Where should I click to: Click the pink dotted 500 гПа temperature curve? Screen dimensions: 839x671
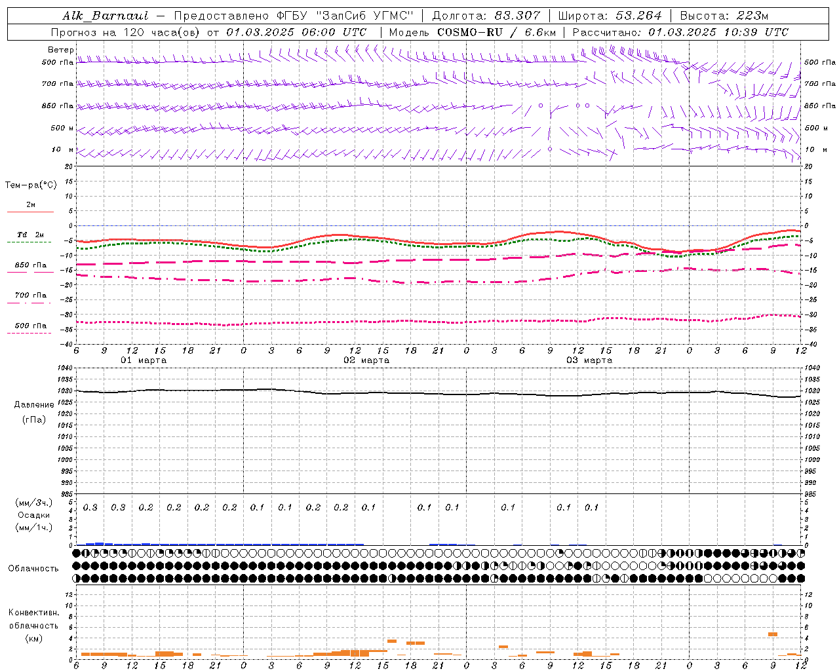[x=438, y=321]
